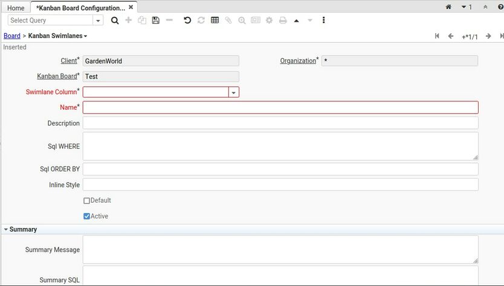
Task: Go to next record arrow
Action: coord(488,36)
